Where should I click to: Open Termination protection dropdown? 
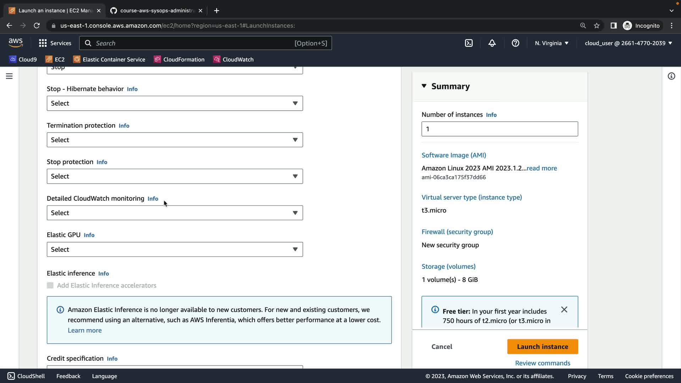pos(175,140)
